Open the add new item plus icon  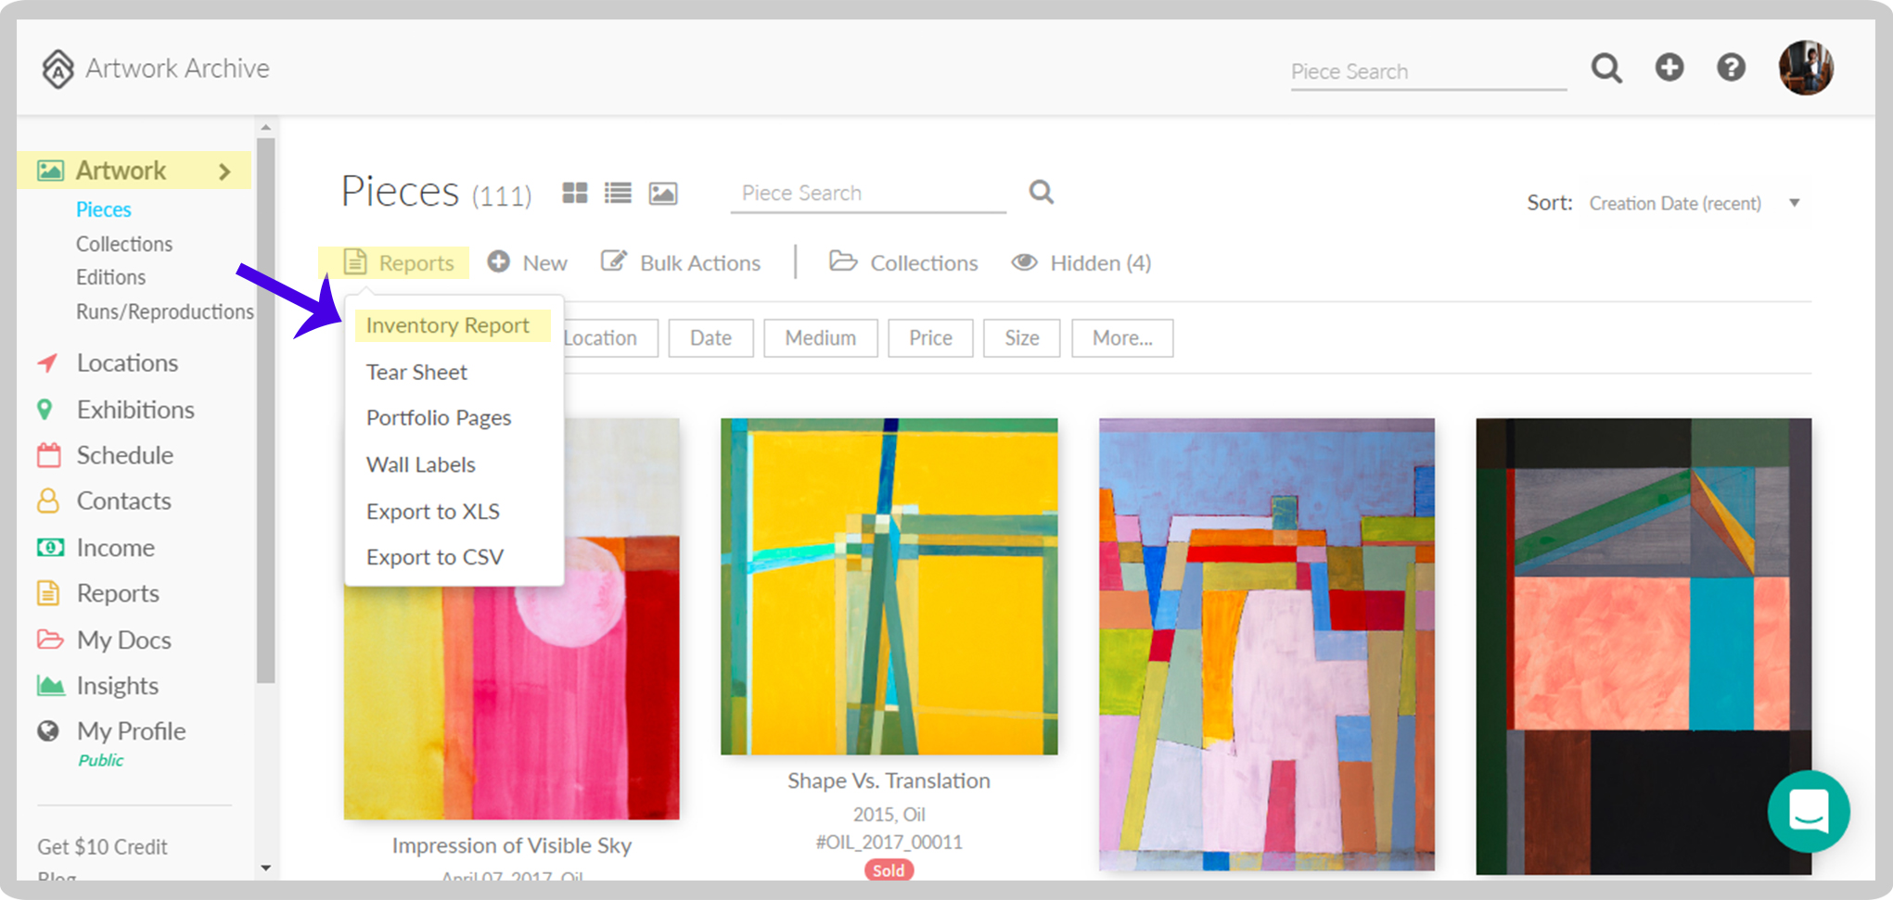(x=1669, y=68)
